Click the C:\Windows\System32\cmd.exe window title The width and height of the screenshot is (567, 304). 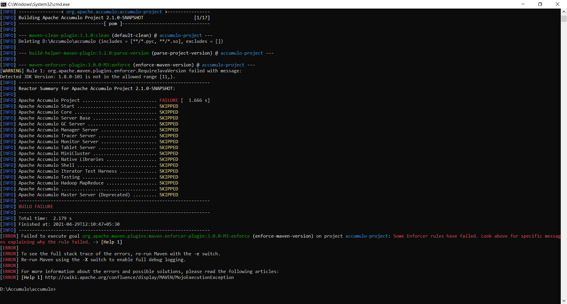(39, 4)
